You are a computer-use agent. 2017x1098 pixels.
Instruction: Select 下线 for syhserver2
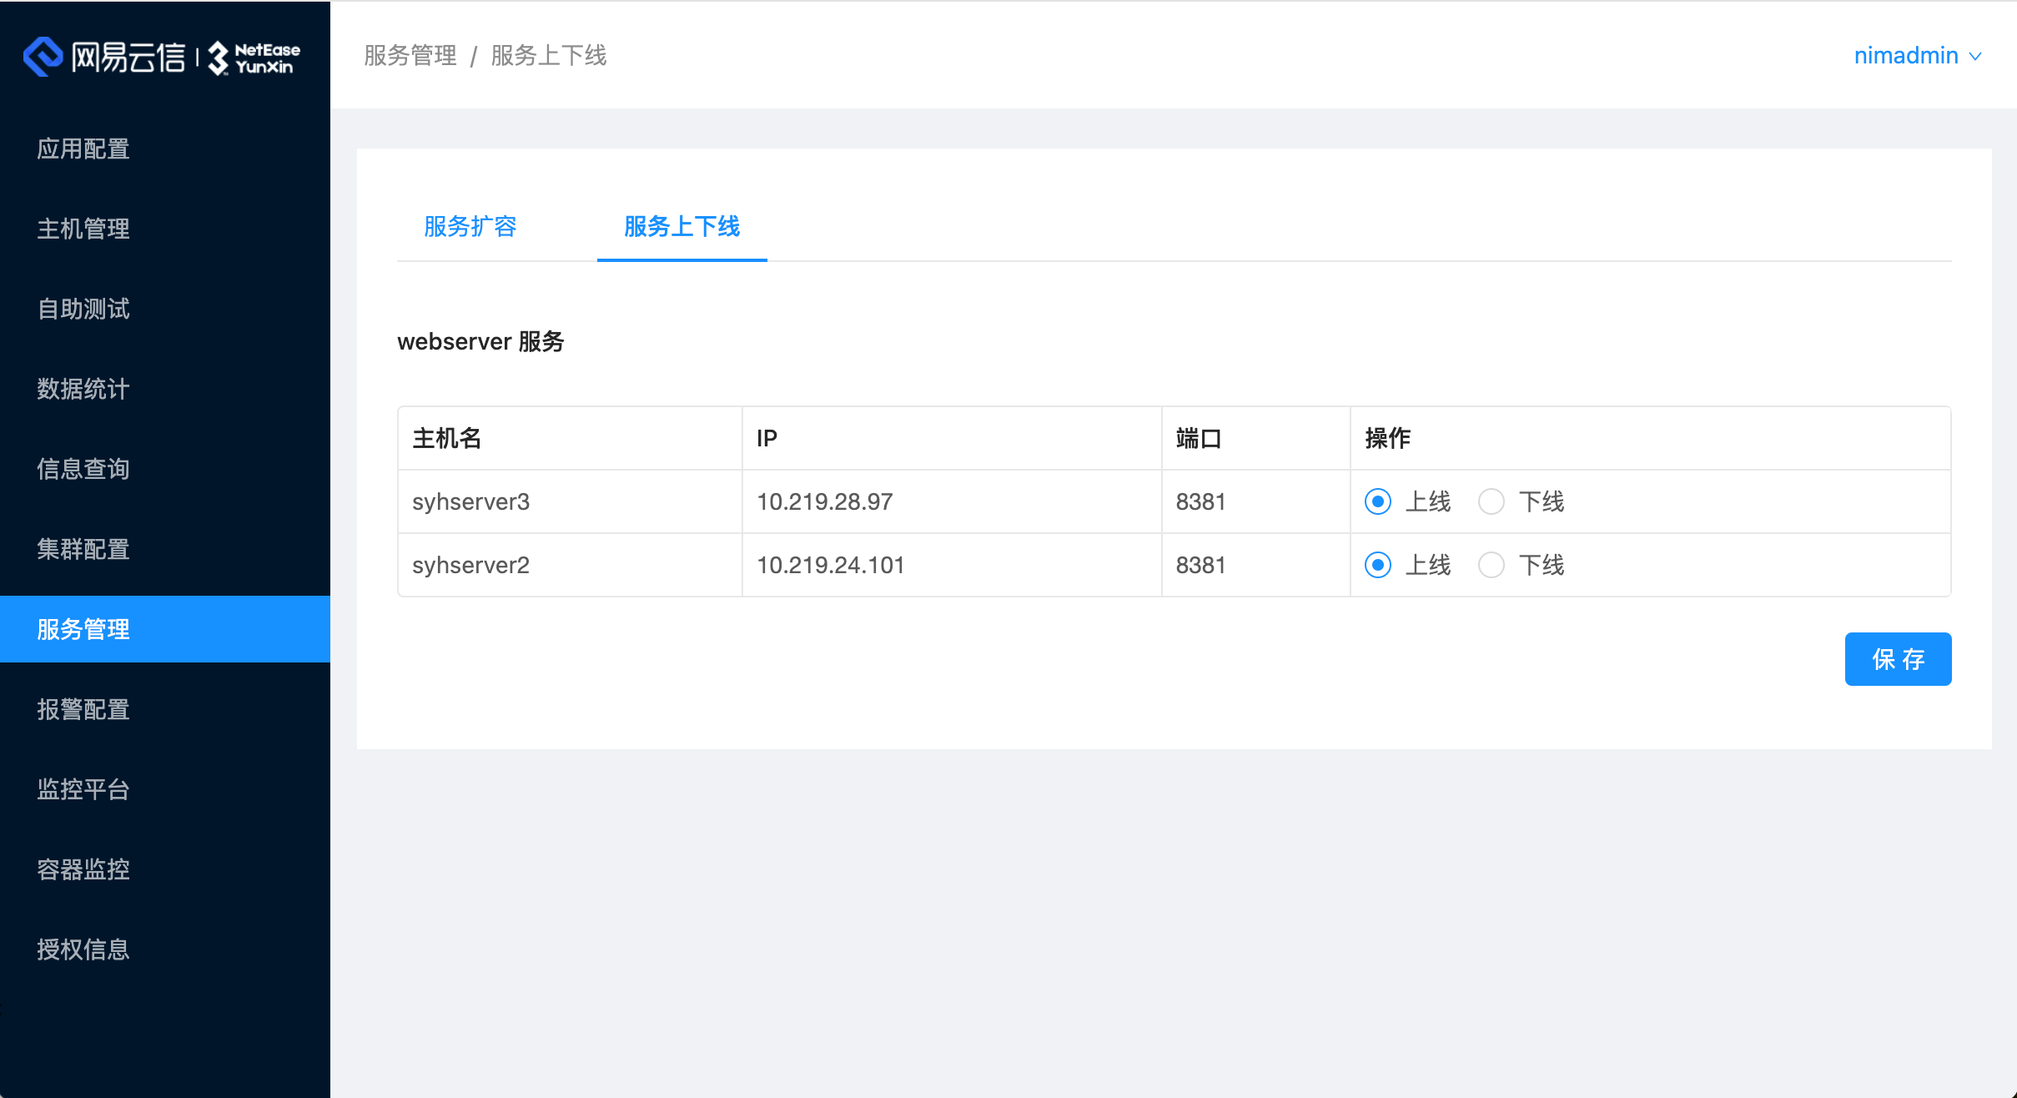pos(1492,565)
